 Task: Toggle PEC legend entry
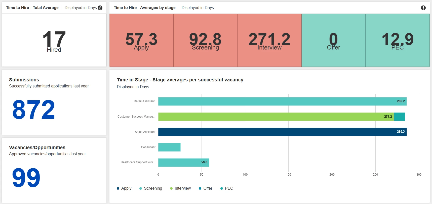[227, 188]
